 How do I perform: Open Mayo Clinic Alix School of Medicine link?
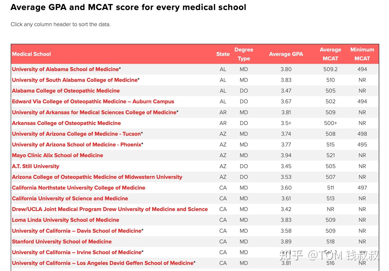point(58,155)
